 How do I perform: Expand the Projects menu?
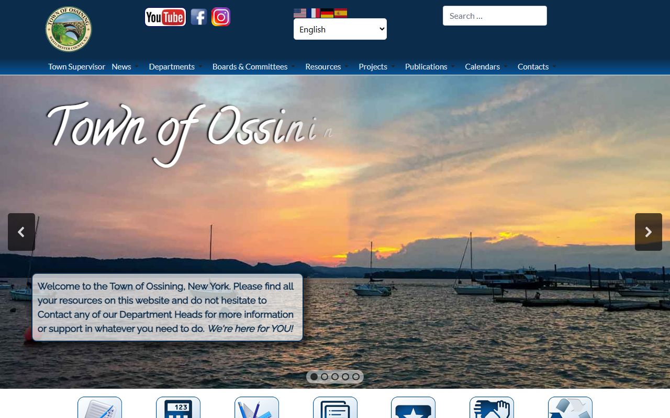coord(377,66)
